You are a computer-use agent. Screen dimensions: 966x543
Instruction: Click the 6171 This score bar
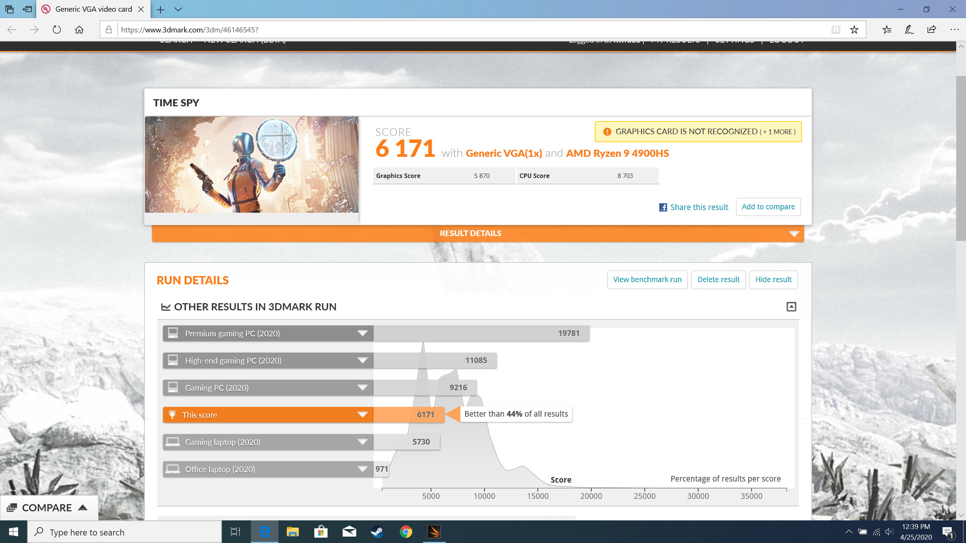coord(409,415)
